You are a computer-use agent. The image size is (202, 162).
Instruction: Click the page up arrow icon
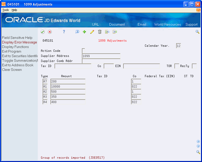(198, 142)
